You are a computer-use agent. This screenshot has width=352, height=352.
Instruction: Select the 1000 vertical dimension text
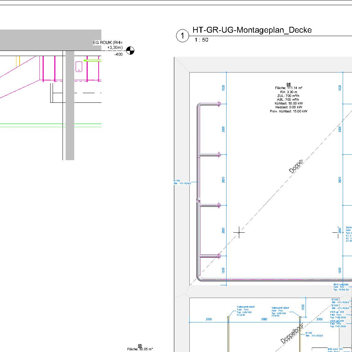click(x=302, y=306)
